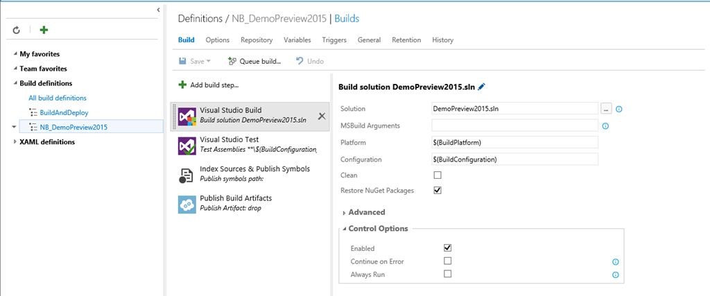Remove the Visual Studio Build step
The image size is (710, 296).
click(x=322, y=116)
